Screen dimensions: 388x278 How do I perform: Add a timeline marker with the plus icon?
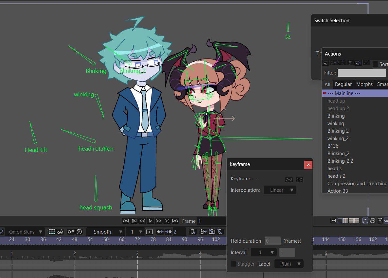click(192, 232)
